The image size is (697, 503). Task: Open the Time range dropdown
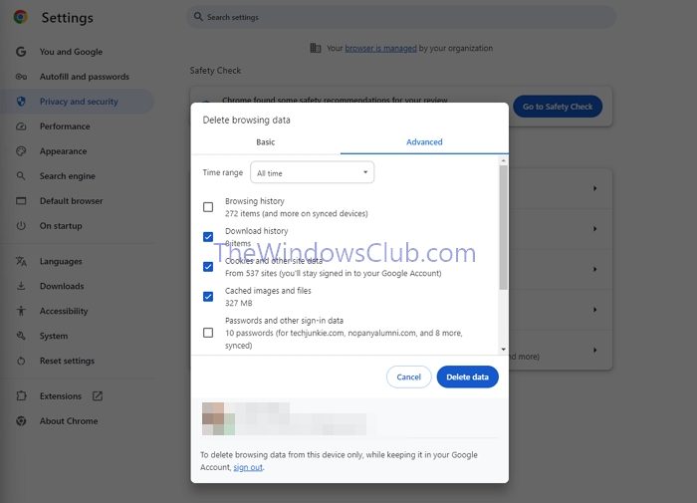pos(312,172)
